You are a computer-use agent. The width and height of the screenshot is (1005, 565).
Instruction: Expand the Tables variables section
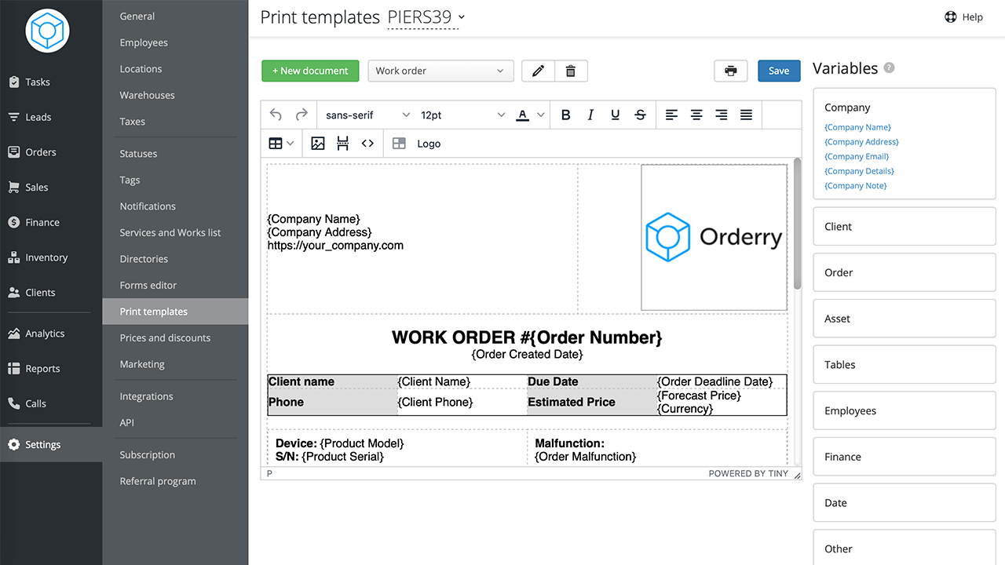click(904, 365)
